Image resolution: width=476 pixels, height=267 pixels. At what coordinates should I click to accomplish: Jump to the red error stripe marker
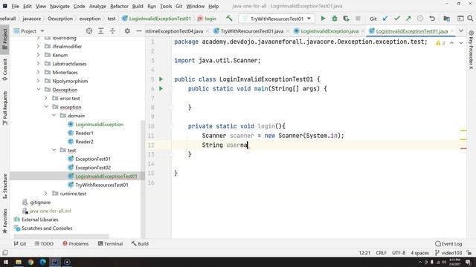pyautogui.click(x=463, y=148)
